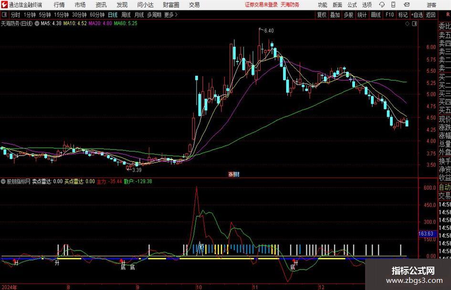Expand the 更多 period options

pos(171,15)
